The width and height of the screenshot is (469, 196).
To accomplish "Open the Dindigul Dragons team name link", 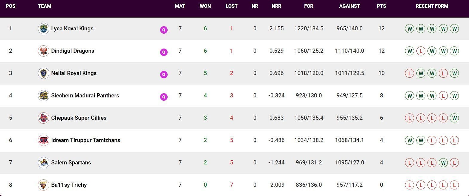I will point(73,51).
